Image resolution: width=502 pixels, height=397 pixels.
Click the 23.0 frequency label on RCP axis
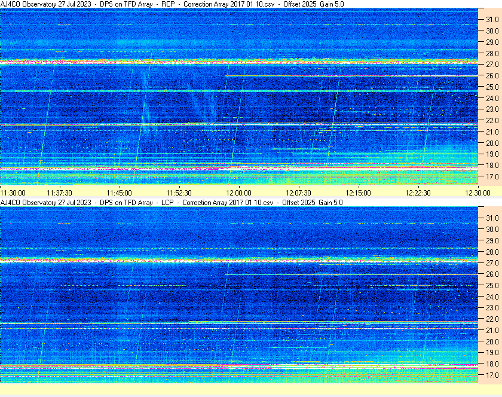pyautogui.click(x=492, y=109)
